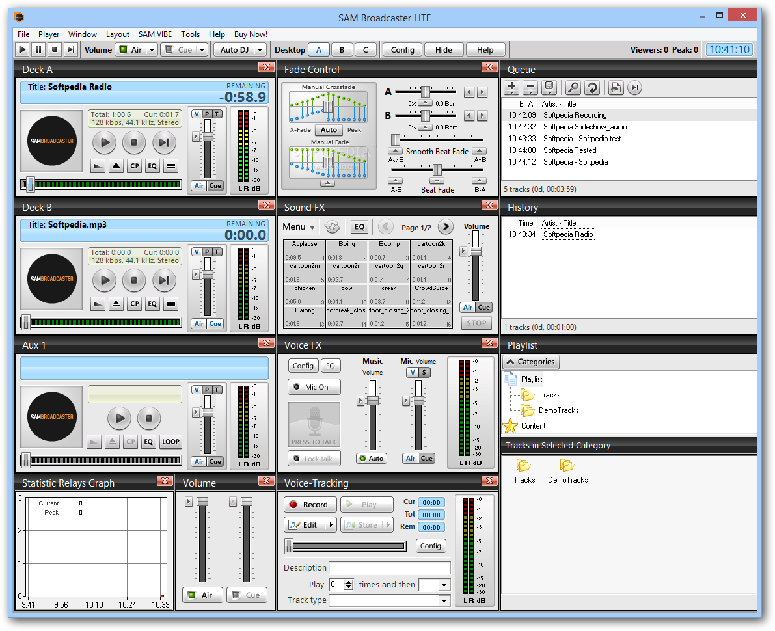Image resolution: width=775 pixels, height=631 pixels.
Task: Open the Volume Air dropdown arrow
Action: [x=152, y=50]
